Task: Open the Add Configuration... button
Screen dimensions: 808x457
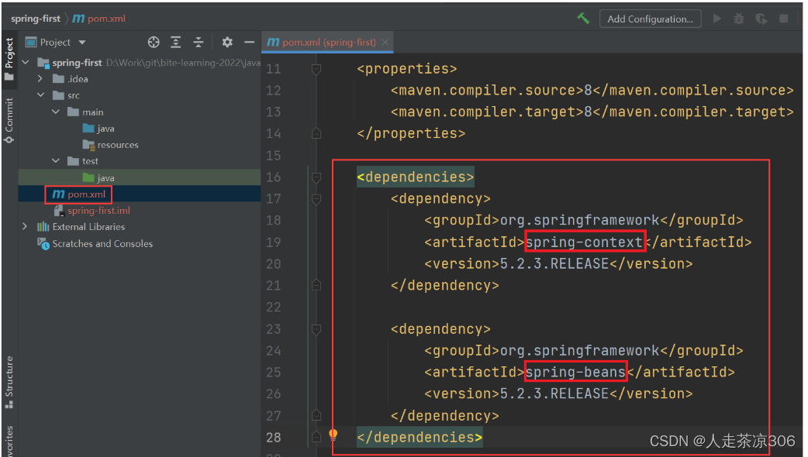Action: (651, 19)
